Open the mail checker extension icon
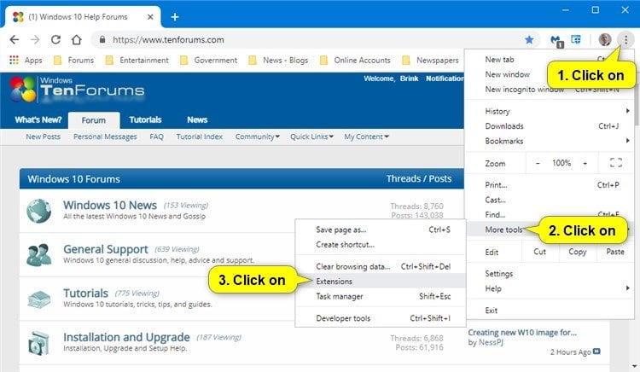The width and height of the screenshot is (640, 372). [556, 40]
